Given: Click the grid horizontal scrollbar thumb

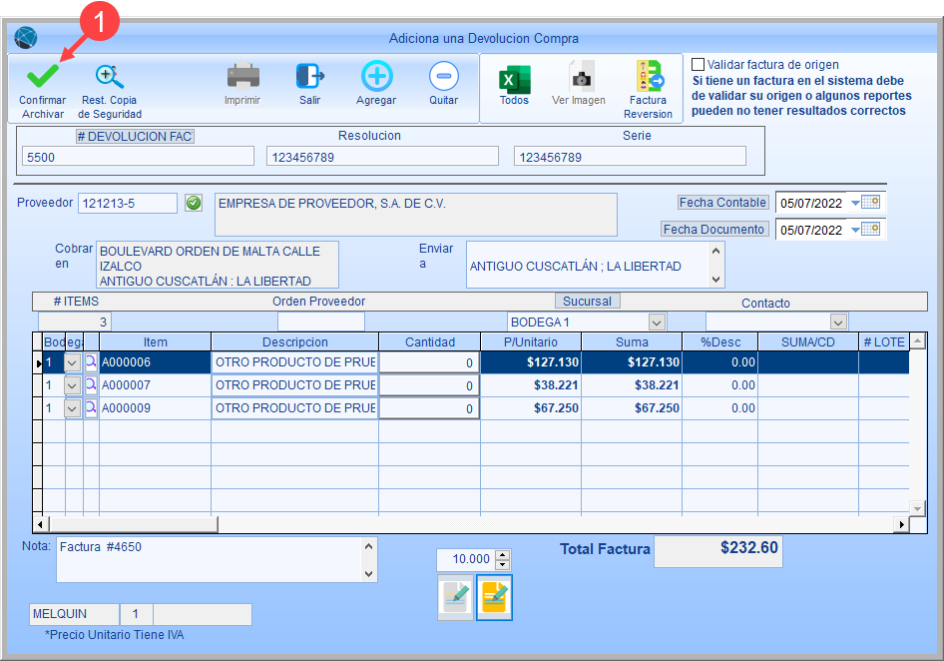Looking at the screenshot, I should click(x=133, y=524).
